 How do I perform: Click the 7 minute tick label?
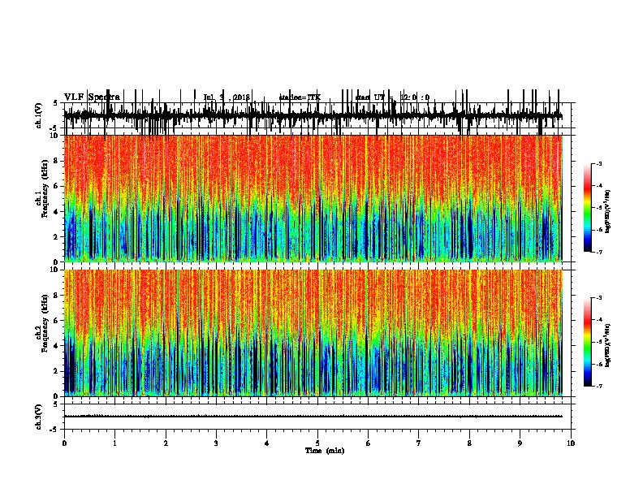pos(419,443)
